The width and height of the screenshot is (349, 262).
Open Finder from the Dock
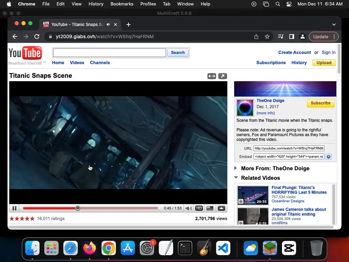coord(32,248)
